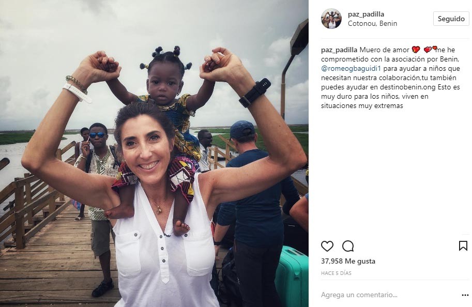Toggle the Seguido following button
The height and width of the screenshot is (307, 472).
coord(451,19)
